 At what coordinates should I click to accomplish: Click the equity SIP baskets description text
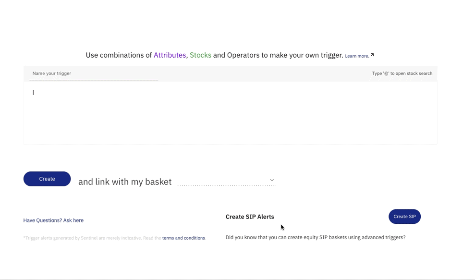316,237
